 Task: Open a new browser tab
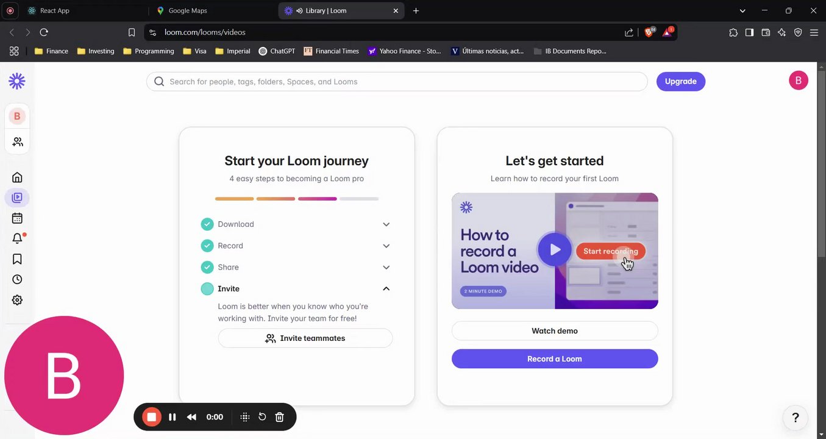(416, 10)
